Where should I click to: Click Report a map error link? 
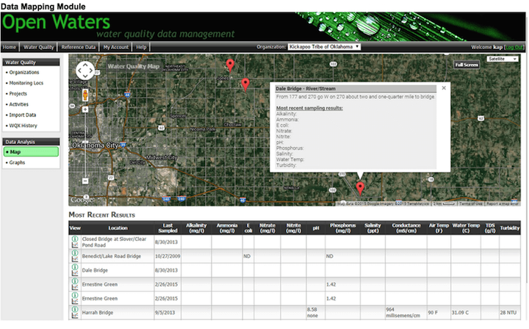503,203
